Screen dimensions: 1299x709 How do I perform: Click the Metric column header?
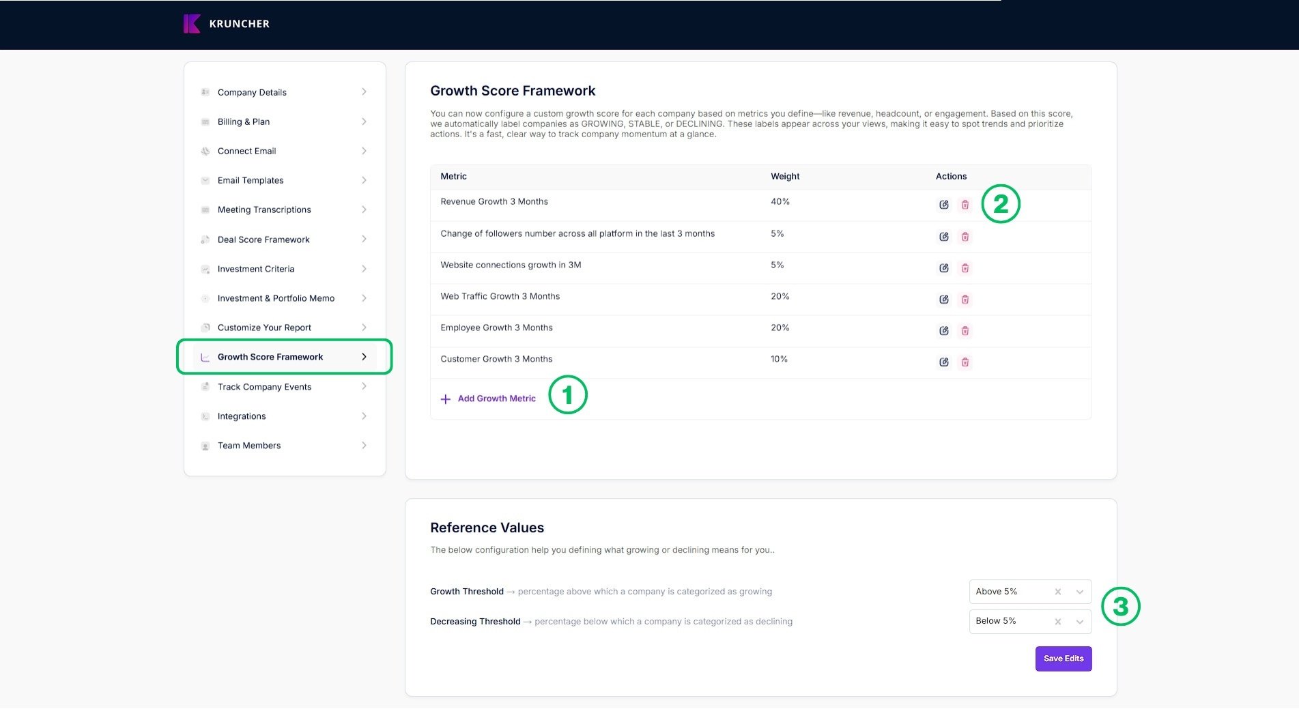453,176
